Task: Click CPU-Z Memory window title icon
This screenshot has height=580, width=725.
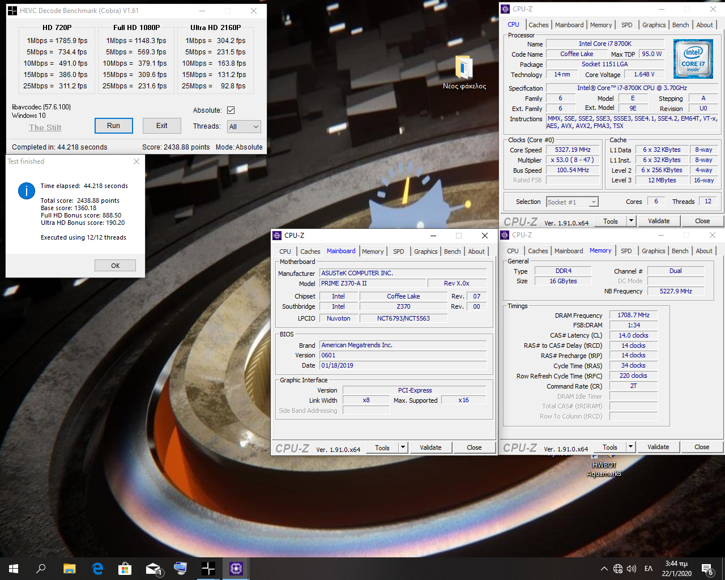Action: click(505, 235)
